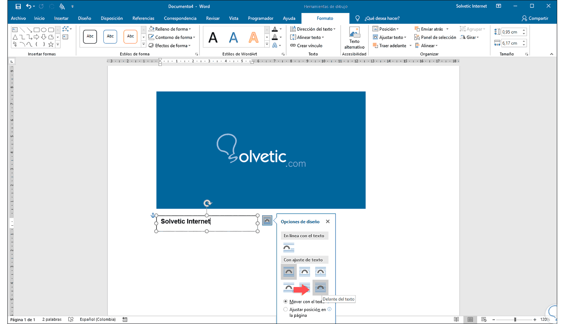Screen dimensions: 565x324
Task: Switch to the Insertar tab
Action: (x=61, y=18)
